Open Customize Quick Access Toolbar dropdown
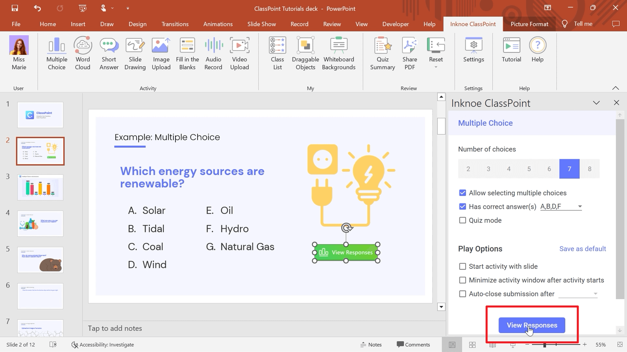 pos(128,8)
